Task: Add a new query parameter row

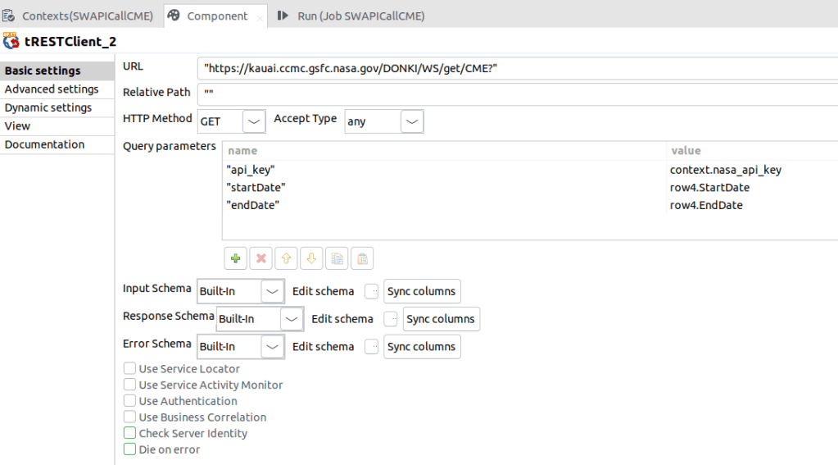Action: (x=236, y=258)
